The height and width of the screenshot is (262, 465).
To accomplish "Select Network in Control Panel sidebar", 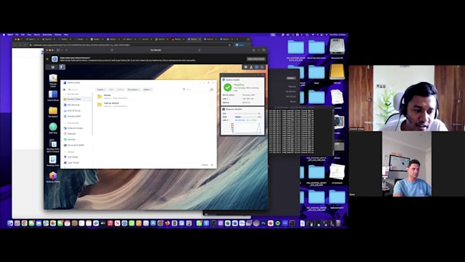I will coord(77,133).
